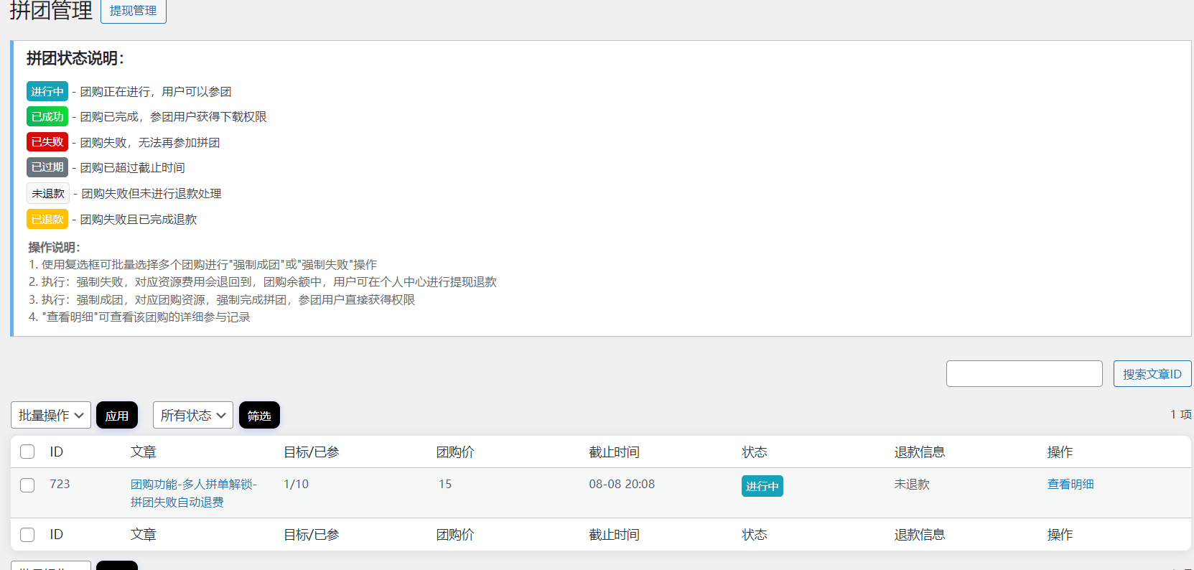Click the 截止时间 column header at top
The image size is (1194, 570).
[x=614, y=452]
